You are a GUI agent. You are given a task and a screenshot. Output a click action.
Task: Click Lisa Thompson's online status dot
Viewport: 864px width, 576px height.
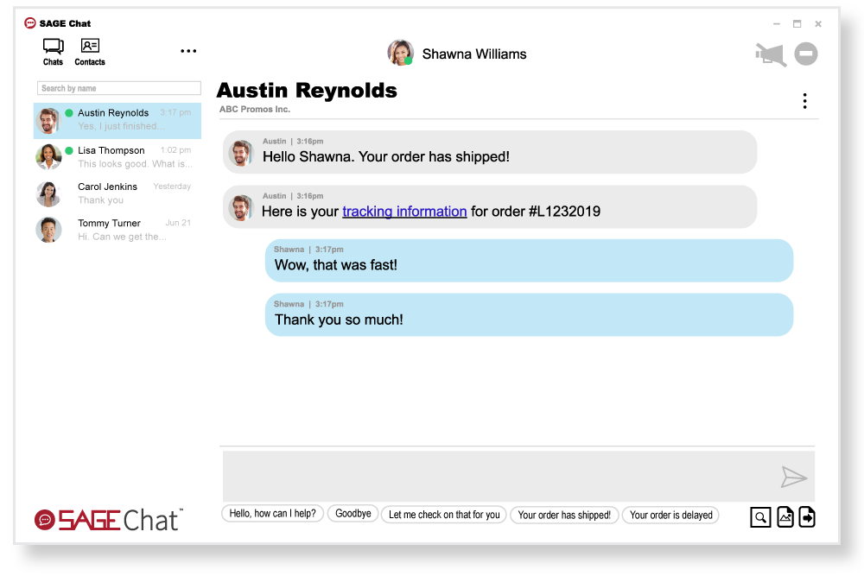coord(69,150)
